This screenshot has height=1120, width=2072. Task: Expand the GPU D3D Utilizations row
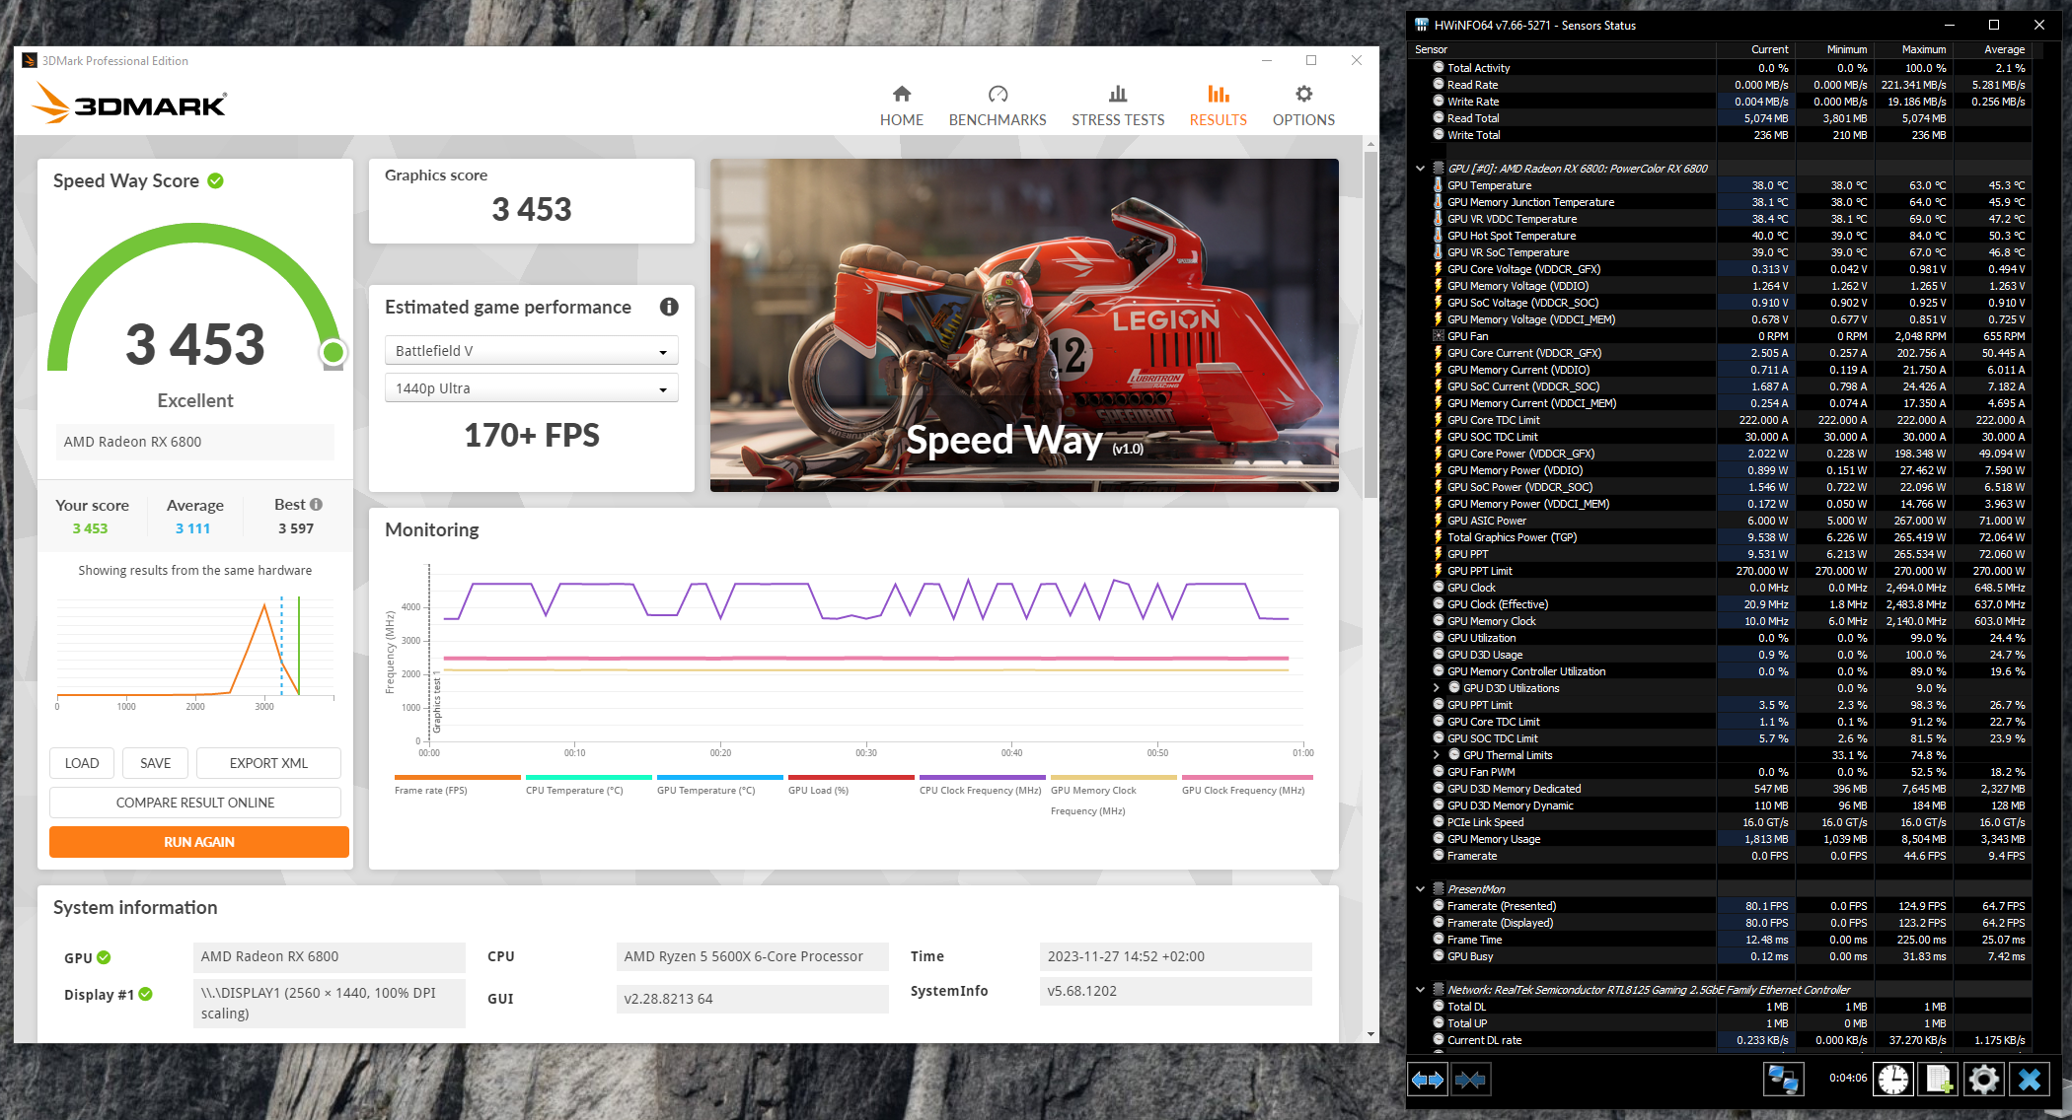pos(1437,688)
